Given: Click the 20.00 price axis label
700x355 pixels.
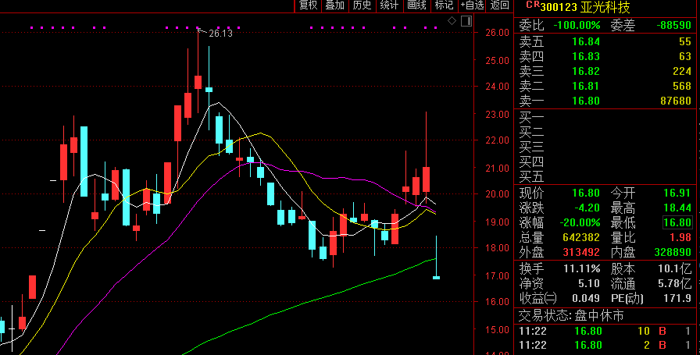Looking at the screenshot, I should click(x=498, y=194).
